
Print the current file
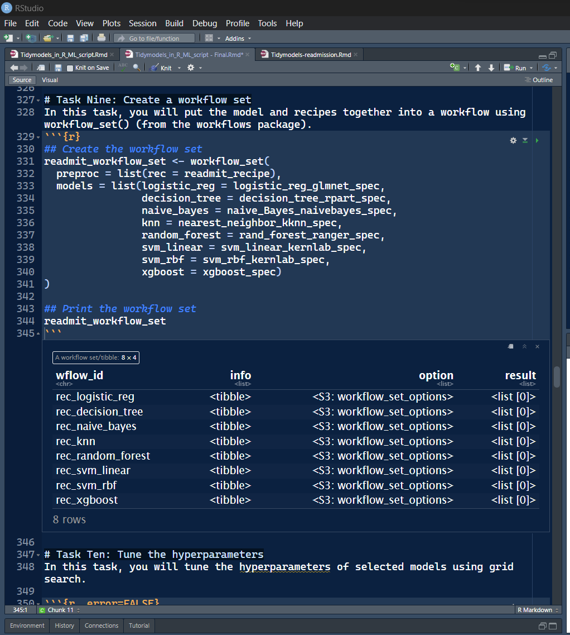pyautogui.click(x=102, y=38)
